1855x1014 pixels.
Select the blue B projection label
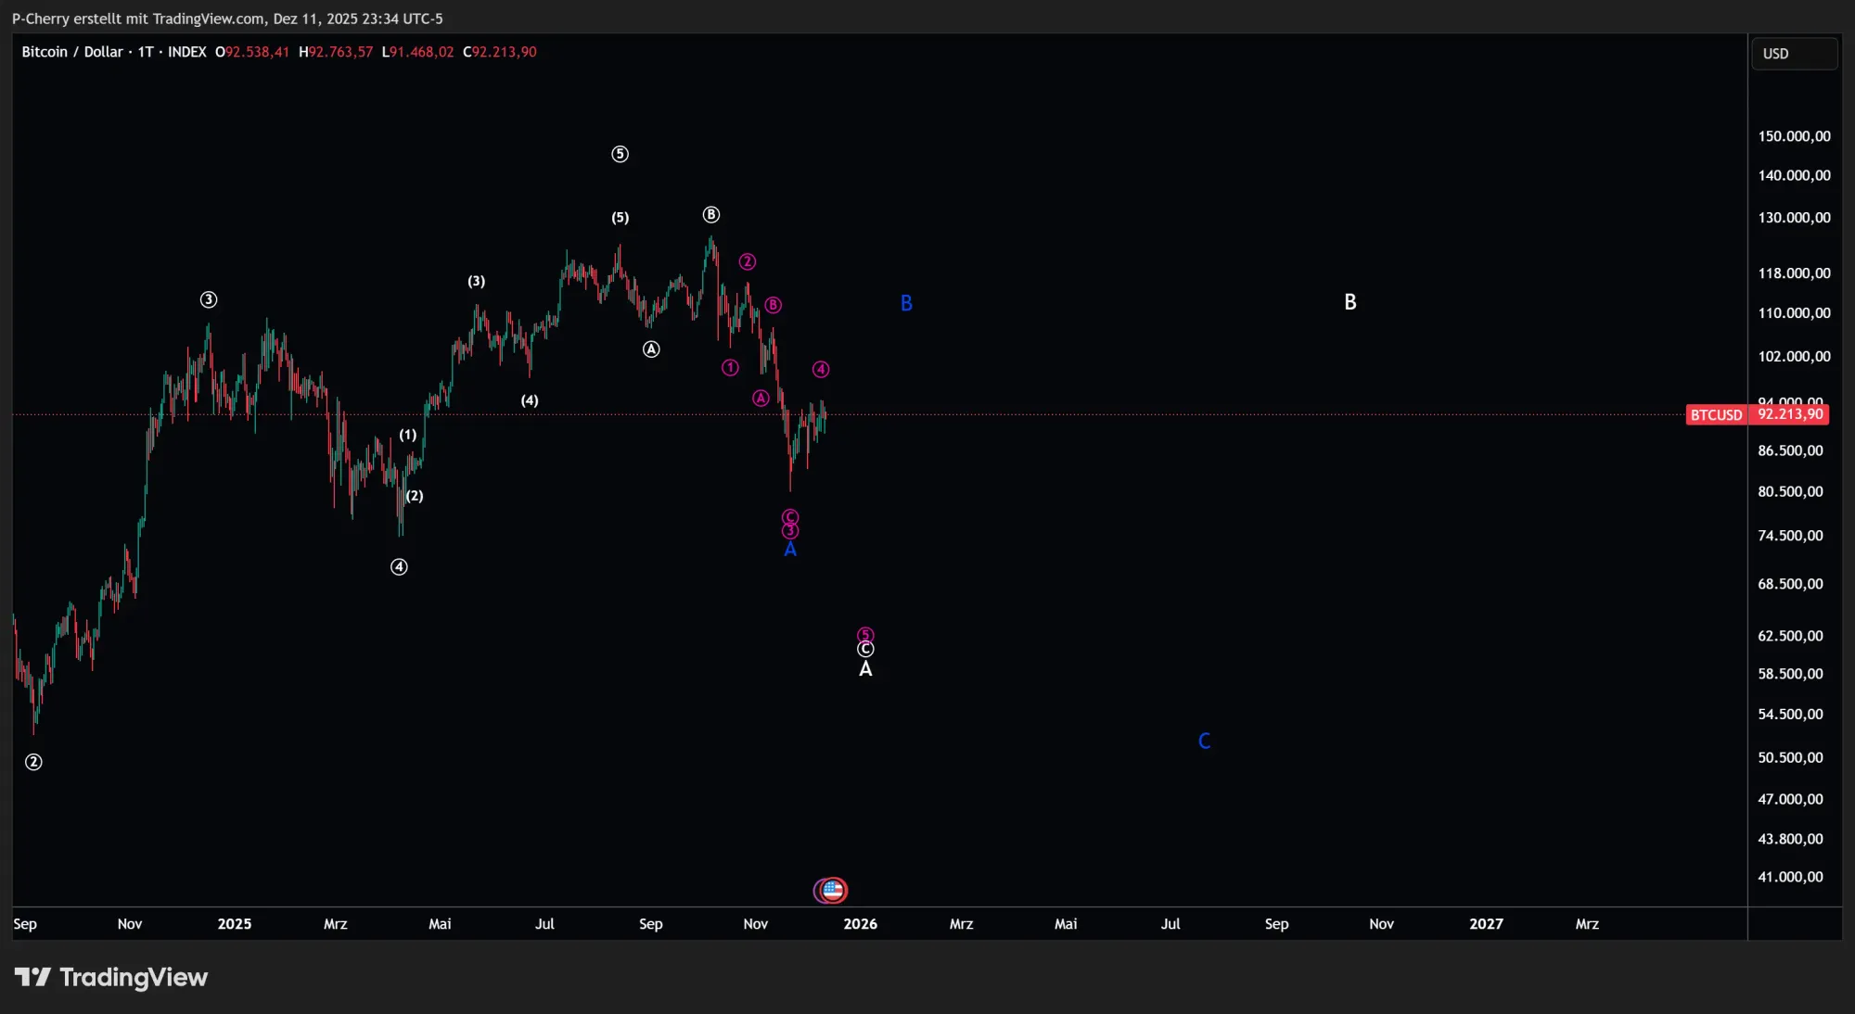[x=906, y=303]
